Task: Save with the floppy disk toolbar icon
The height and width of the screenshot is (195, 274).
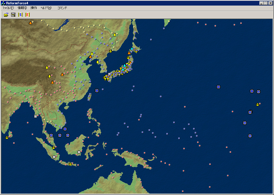Action: click(x=13, y=15)
